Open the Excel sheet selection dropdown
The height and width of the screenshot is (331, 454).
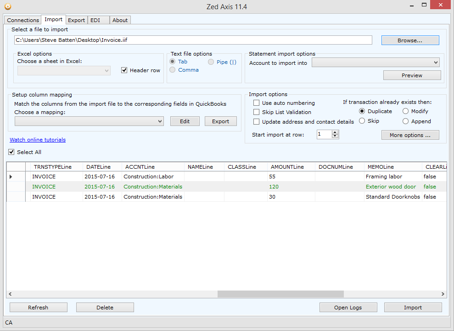[64, 70]
